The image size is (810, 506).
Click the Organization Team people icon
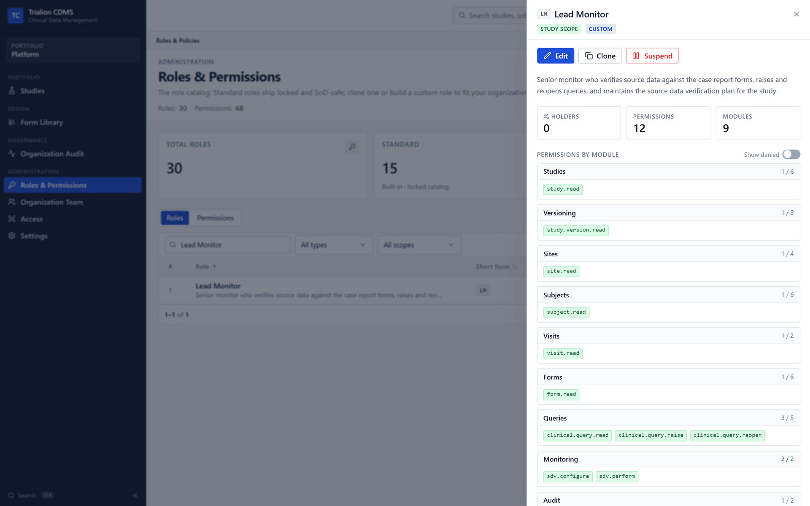tap(12, 202)
